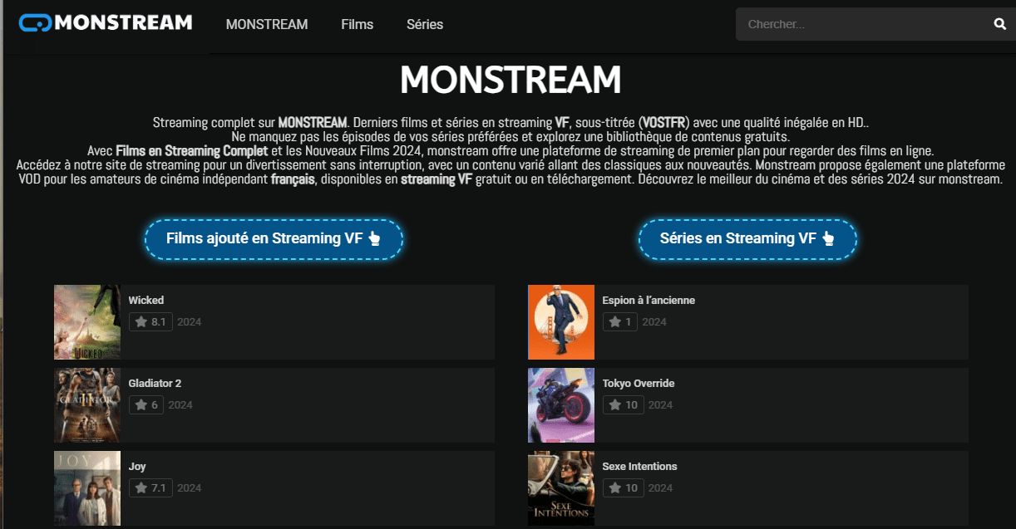Click the large MONSTREAM page heading

click(x=510, y=80)
